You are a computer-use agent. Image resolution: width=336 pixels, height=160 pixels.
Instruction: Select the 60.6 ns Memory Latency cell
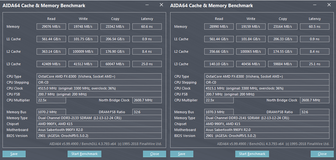click(147, 27)
